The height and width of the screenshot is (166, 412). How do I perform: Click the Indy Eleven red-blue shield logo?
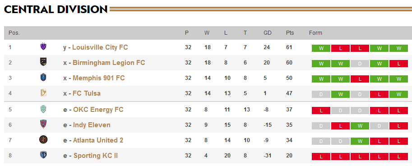[x=43, y=124]
